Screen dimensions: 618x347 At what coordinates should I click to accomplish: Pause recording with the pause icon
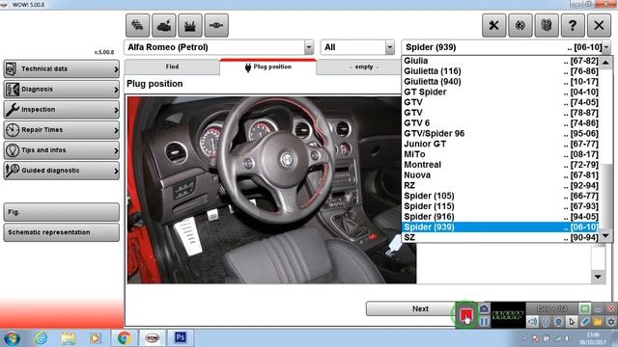(485, 322)
